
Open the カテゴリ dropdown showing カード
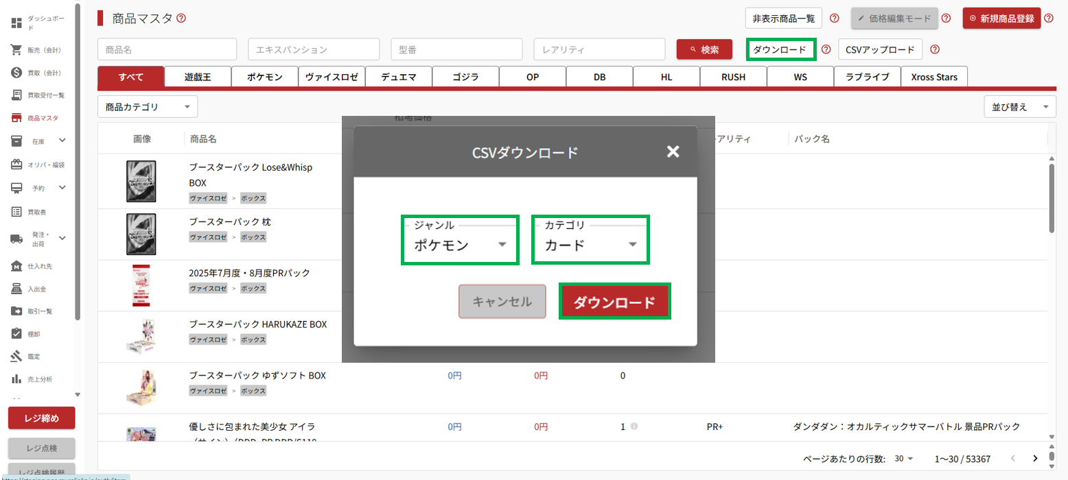point(590,245)
